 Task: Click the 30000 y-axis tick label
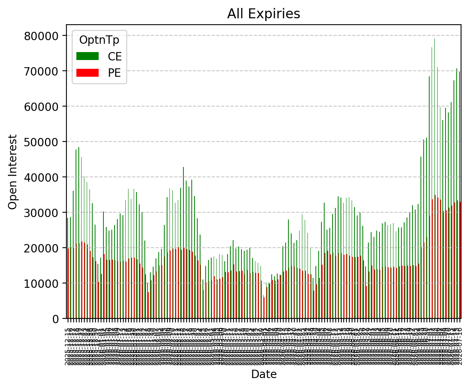pos(41,213)
